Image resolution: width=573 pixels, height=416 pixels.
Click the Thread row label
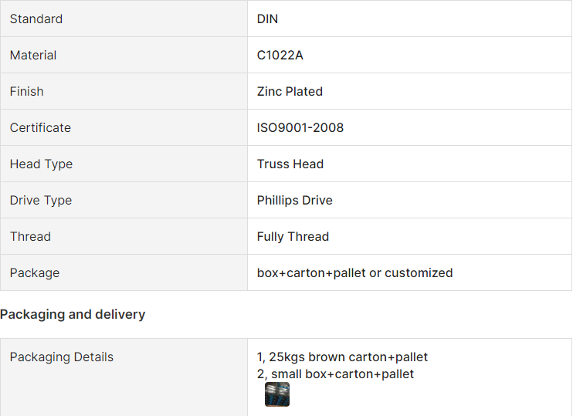coord(30,236)
